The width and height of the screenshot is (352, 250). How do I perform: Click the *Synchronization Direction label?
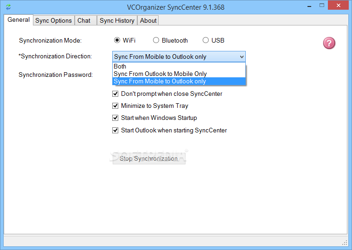[55, 56]
